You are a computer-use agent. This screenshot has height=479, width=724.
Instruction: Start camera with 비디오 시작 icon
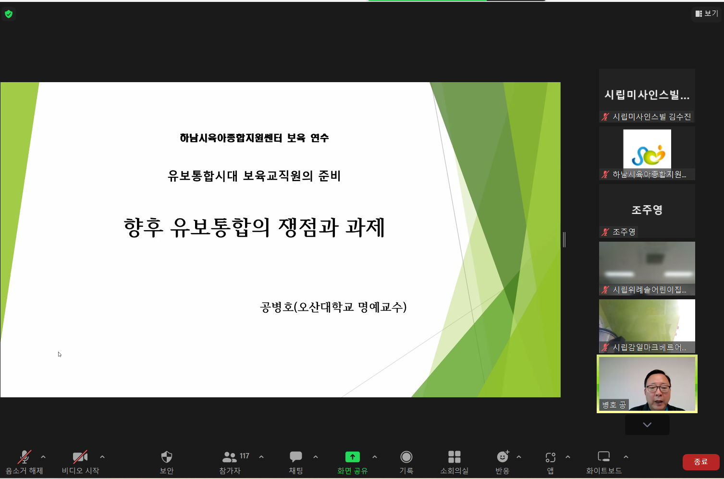point(80,457)
